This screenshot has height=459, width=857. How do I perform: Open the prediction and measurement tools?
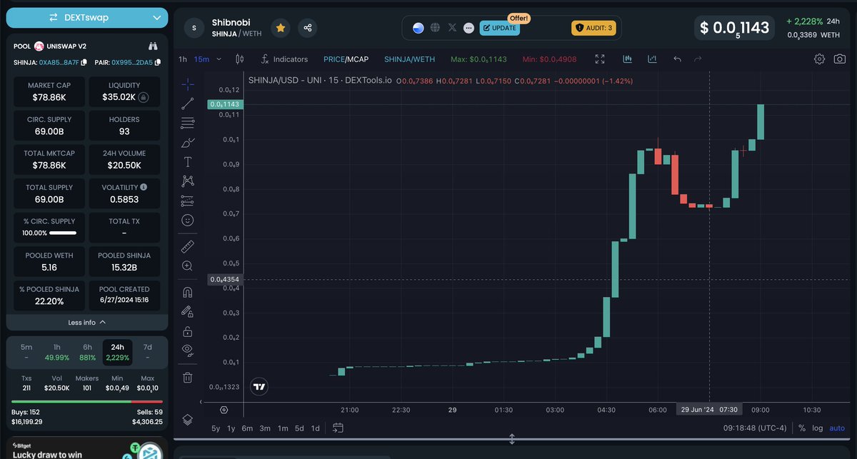[x=187, y=201]
